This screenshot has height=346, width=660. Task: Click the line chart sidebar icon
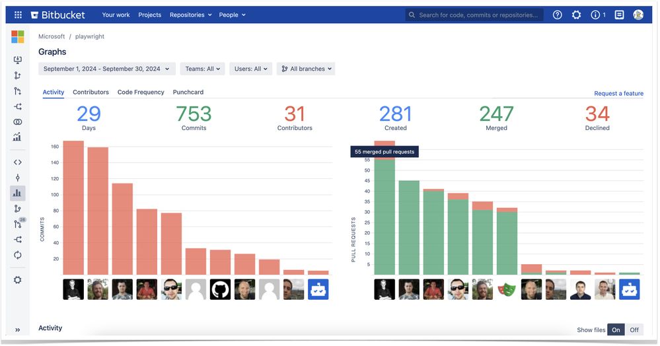18,137
